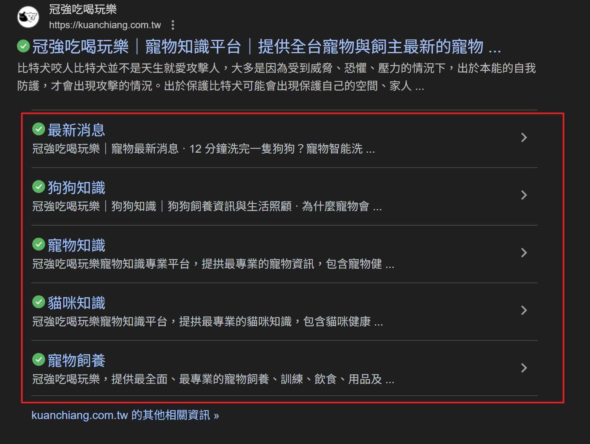Expand the 貓咪知識 sitelink chevron
The height and width of the screenshot is (444, 590).
[x=524, y=310]
